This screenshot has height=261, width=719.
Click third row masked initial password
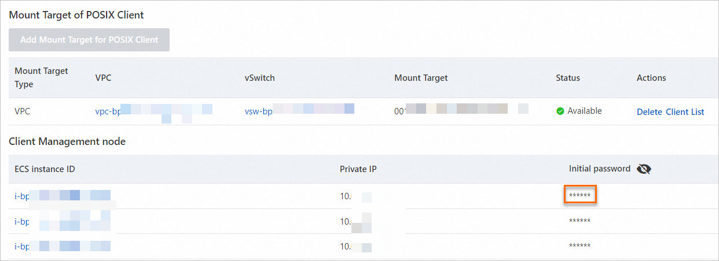[580, 246]
